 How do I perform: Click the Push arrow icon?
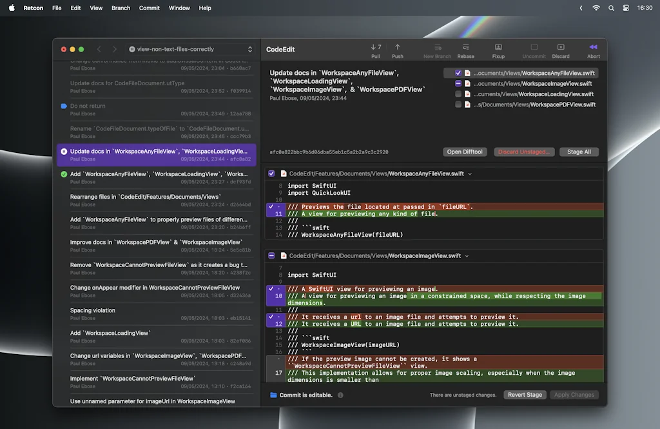pyautogui.click(x=398, y=48)
